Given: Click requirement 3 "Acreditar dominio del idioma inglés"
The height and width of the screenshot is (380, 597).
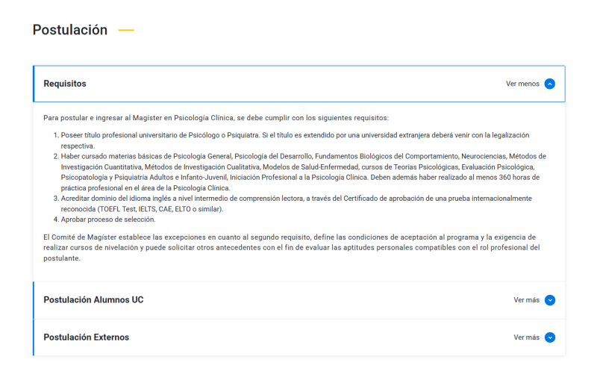Looking at the screenshot, I should pos(296,204).
